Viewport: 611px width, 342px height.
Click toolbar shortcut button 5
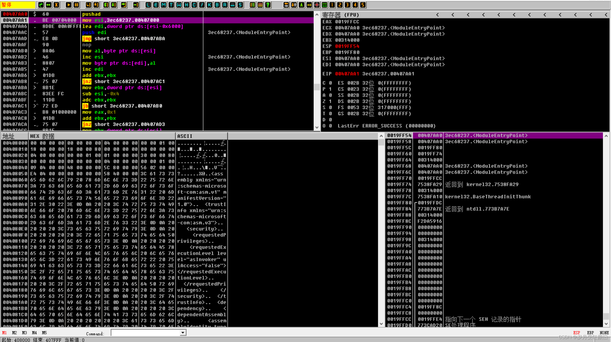click(363, 5)
